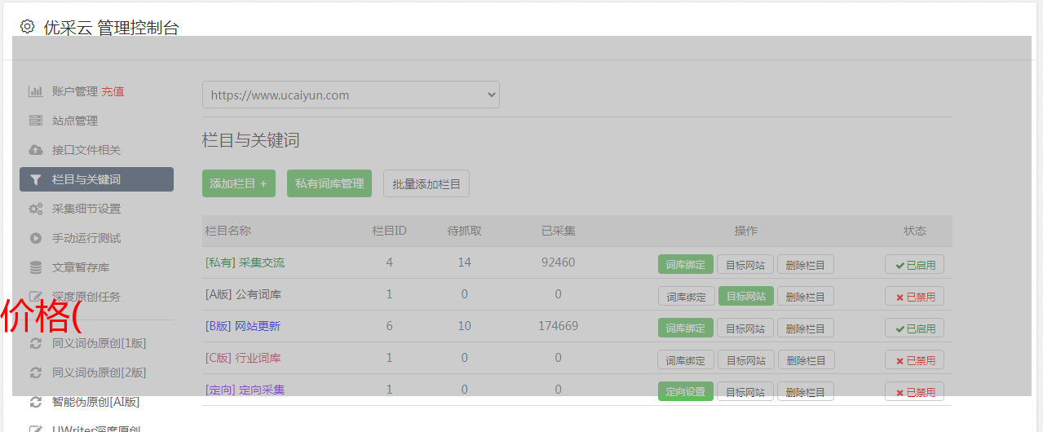
Task: Click the play icon for 手动运行测试
Action: pos(36,238)
